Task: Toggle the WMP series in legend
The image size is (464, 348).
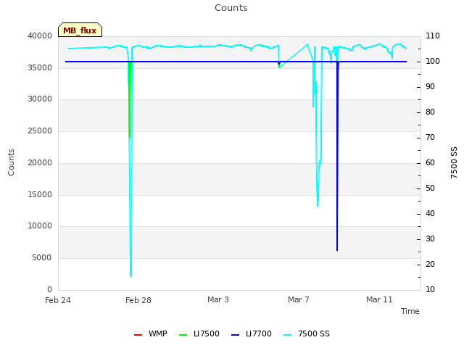Action: point(150,333)
